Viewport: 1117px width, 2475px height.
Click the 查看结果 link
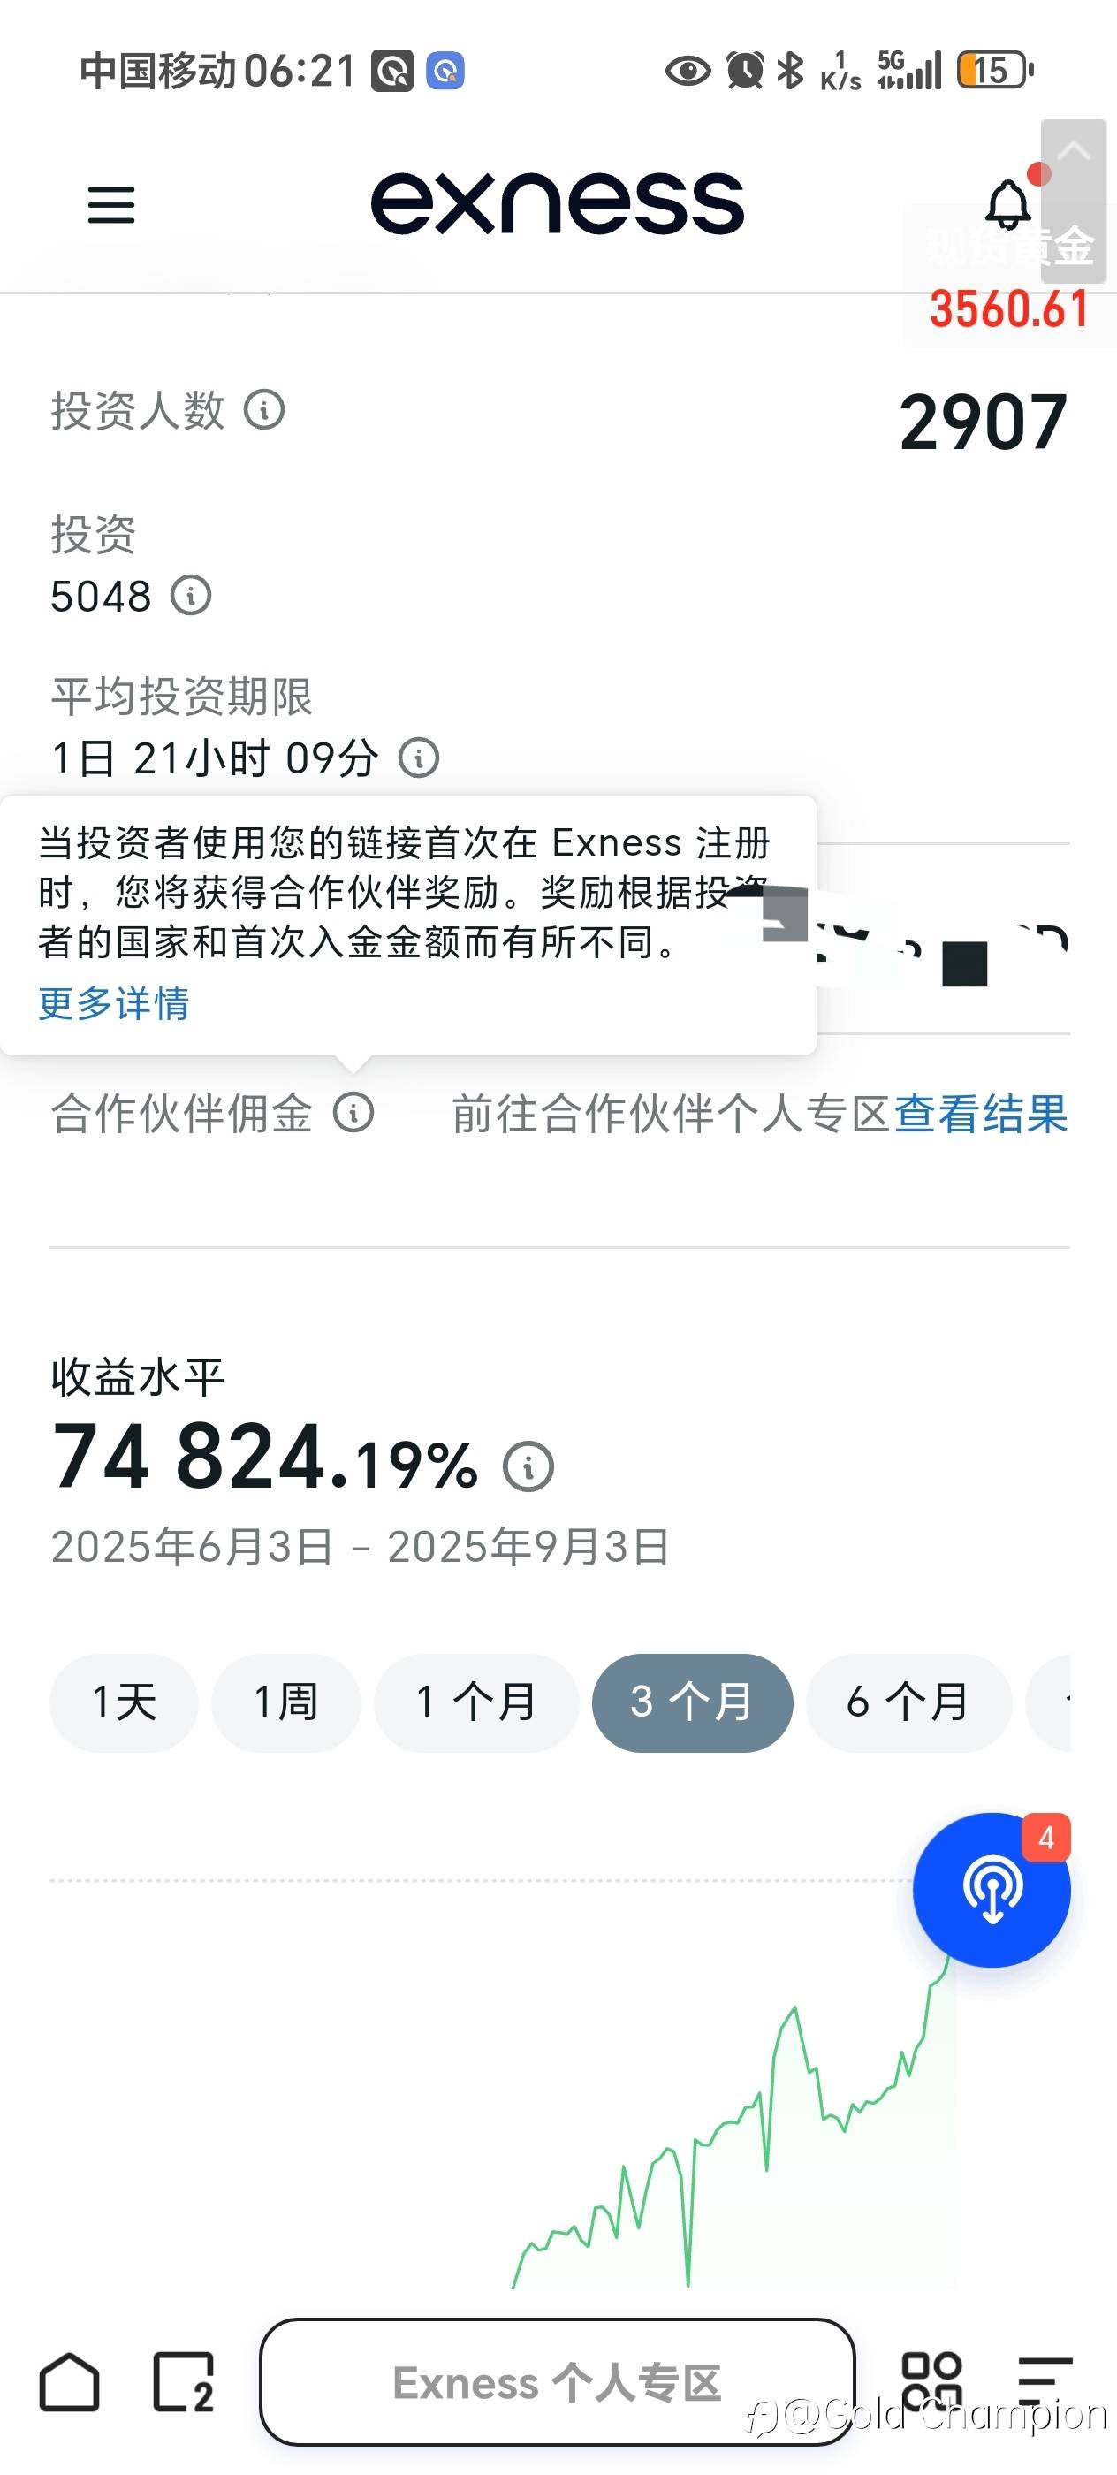981,1114
